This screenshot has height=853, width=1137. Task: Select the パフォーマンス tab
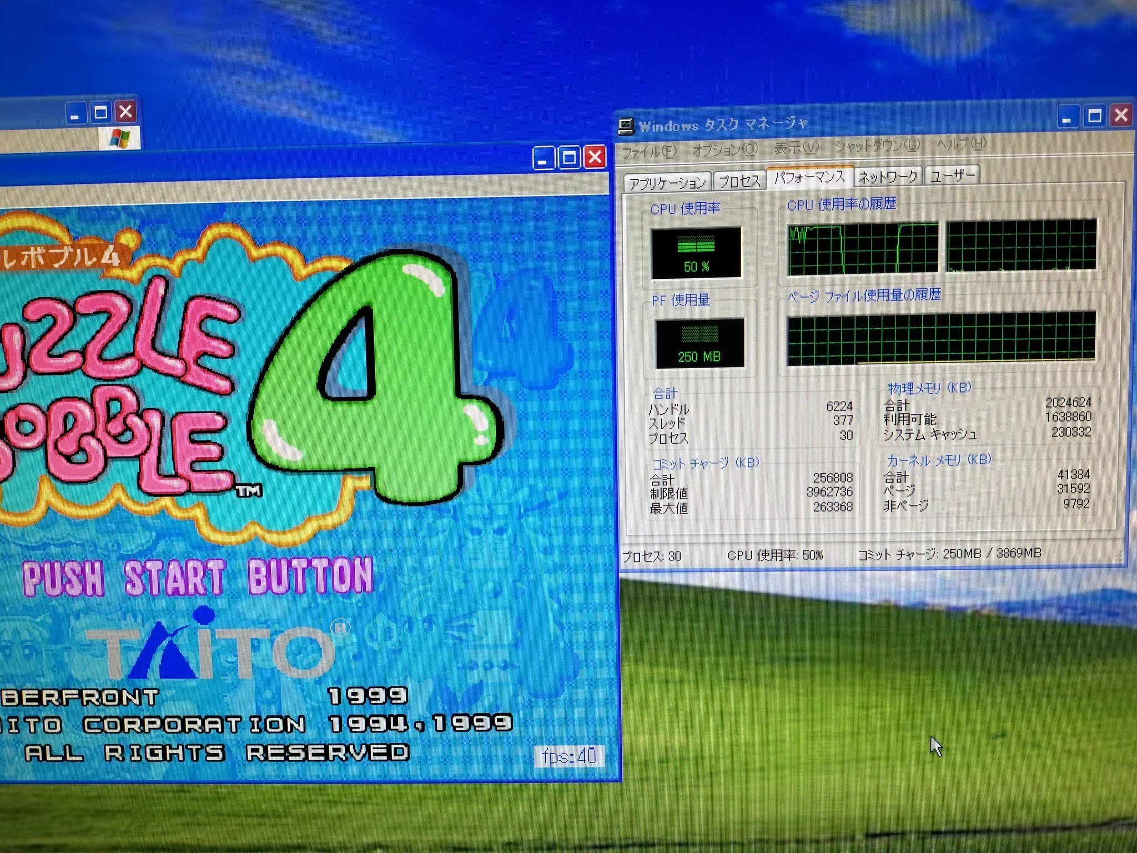tap(809, 177)
